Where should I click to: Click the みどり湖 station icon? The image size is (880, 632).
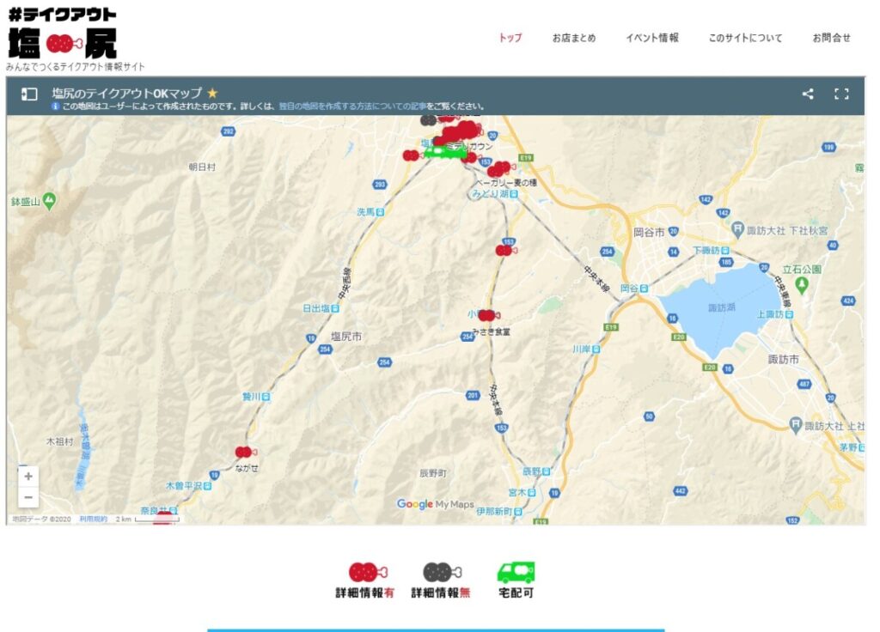coord(514,194)
